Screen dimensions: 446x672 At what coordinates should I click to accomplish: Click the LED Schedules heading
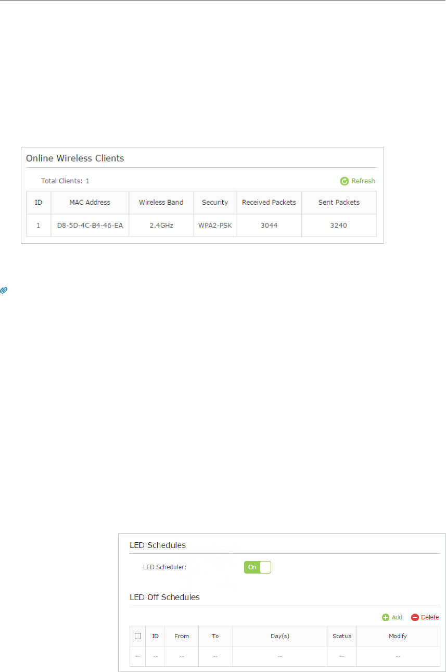tap(158, 545)
